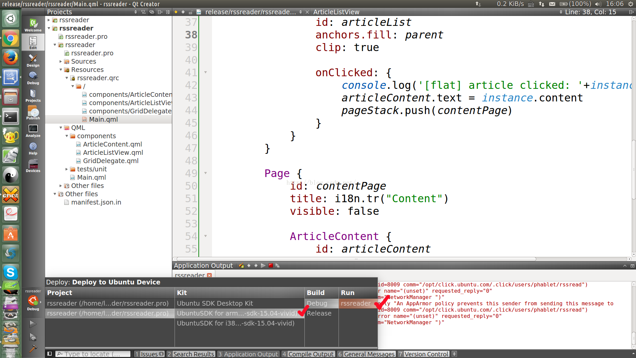Open Analyze mode
This screenshot has height=358, width=636.
[x=33, y=131]
